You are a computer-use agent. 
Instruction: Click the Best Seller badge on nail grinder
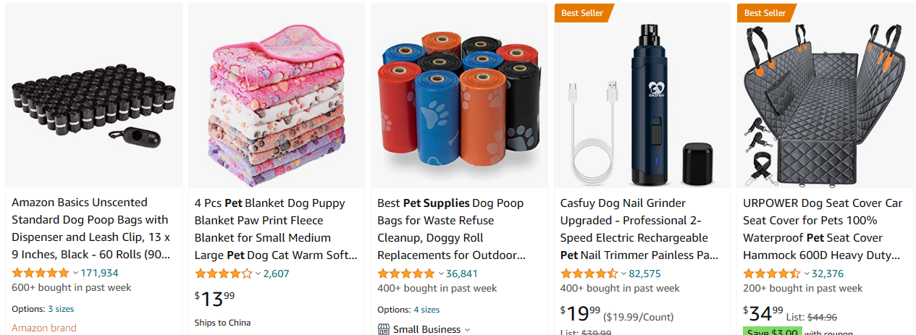click(x=583, y=13)
